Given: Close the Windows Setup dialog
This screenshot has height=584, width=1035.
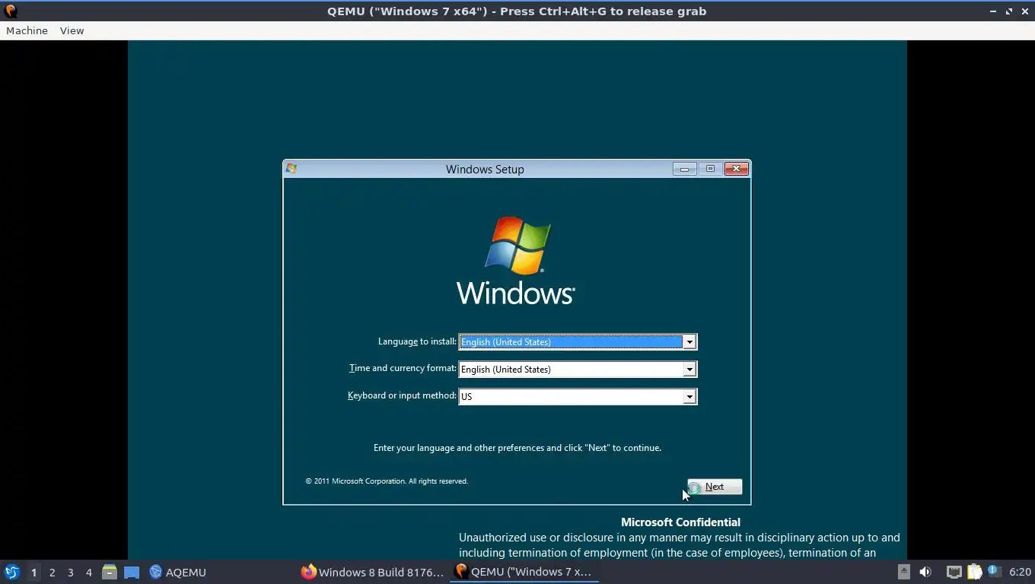Looking at the screenshot, I should coord(737,169).
